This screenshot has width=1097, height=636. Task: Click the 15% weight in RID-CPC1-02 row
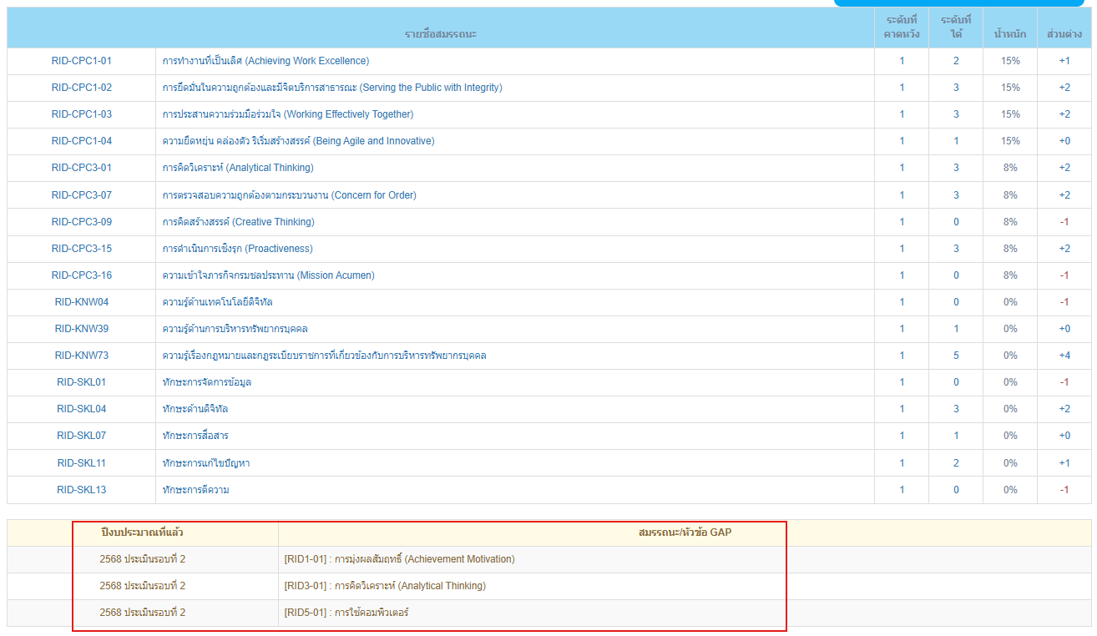[1010, 88]
